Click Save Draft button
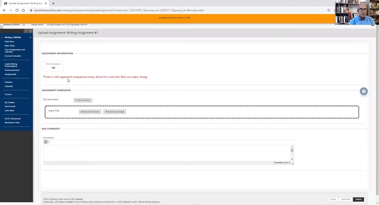Image resolution: width=379 pixels, height=205 pixels. (346, 199)
